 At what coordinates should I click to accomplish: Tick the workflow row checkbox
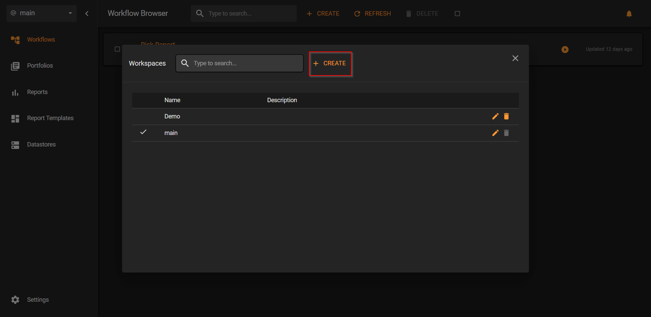pos(117,49)
